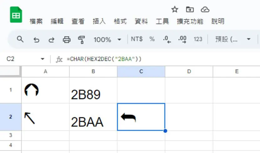This screenshot has width=260, height=153.
Task: Open the Google Sheets home icon
Action: point(16,15)
